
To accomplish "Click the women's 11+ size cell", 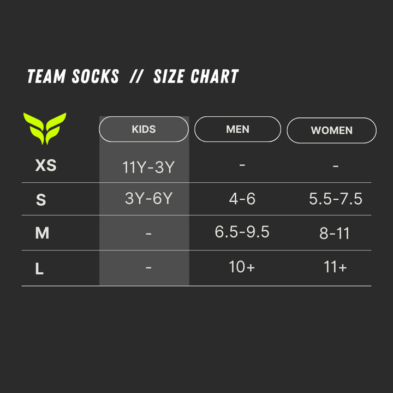I will point(335,267).
